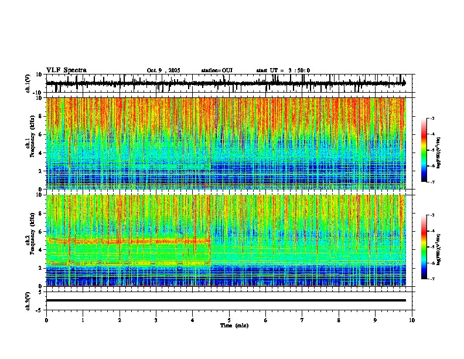
Task: Click the ch.1 colorbar log(PSD) label
Action: 439,153
